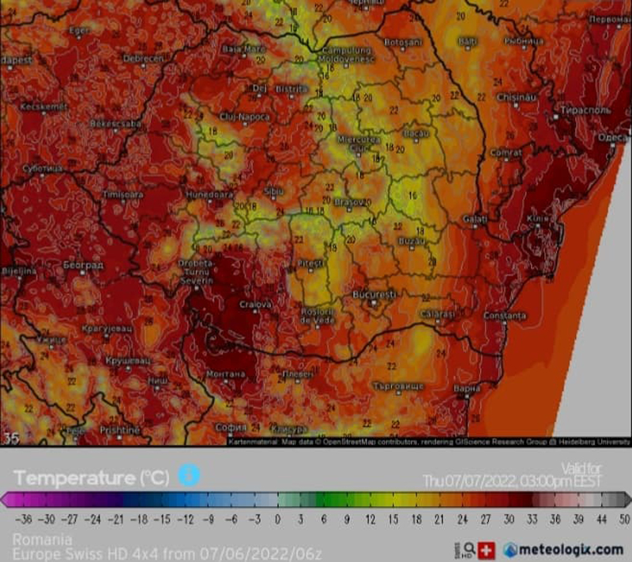Click the Timisoara city label
This screenshot has height=562, width=632.
(x=122, y=194)
